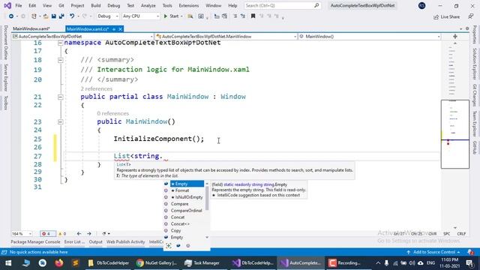The image size is (480, 270).
Task: Close the MainWindow.xaml.cs tab
Action: [120, 29]
